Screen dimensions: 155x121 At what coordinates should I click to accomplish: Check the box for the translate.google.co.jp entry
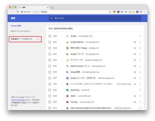(50, 72)
